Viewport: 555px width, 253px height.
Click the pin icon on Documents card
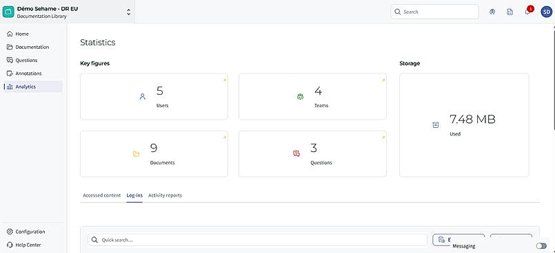pyautogui.click(x=224, y=137)
